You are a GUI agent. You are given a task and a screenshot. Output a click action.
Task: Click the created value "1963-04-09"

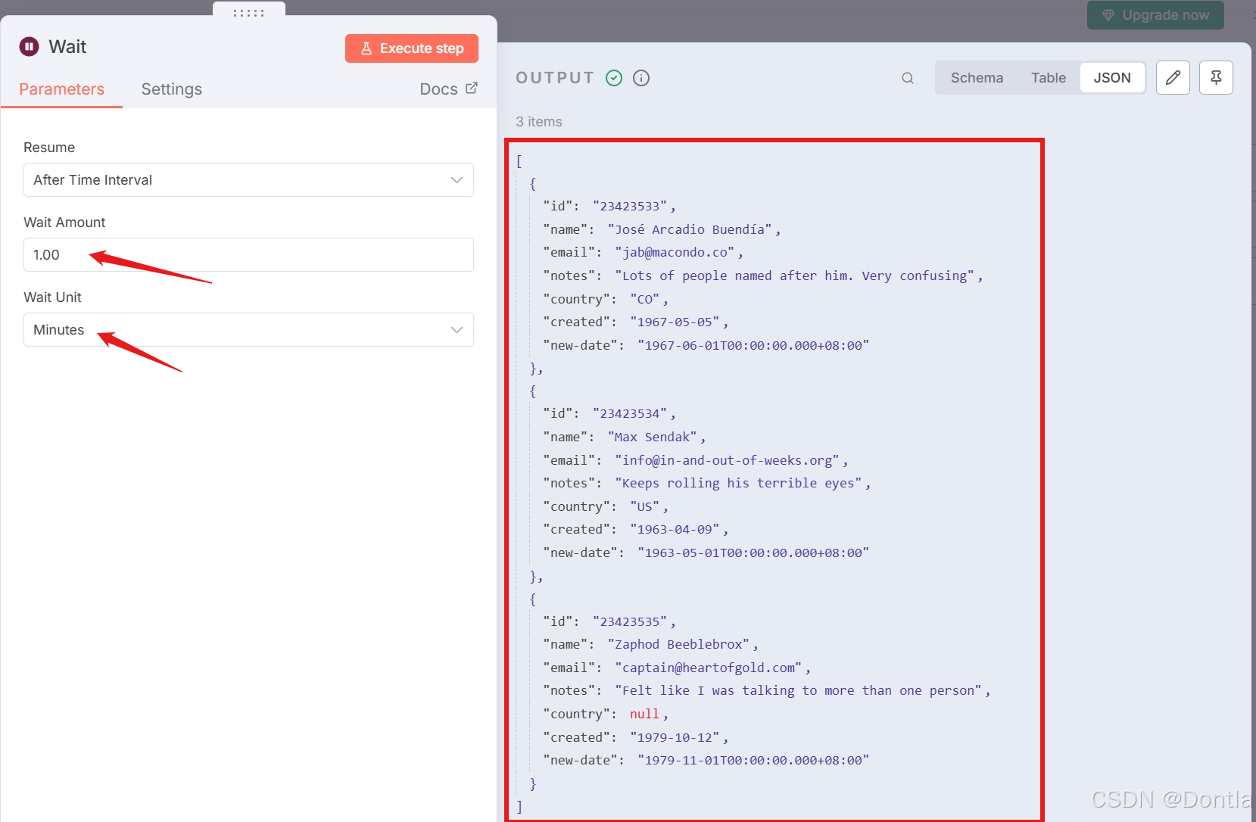(675, 530)
